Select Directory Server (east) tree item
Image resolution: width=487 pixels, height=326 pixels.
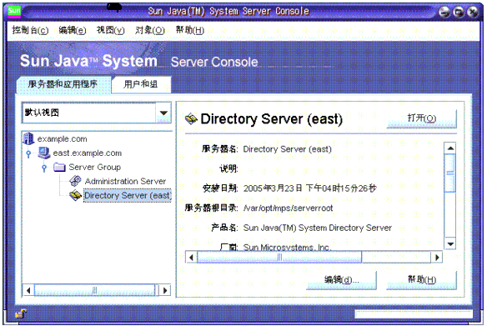128,195
